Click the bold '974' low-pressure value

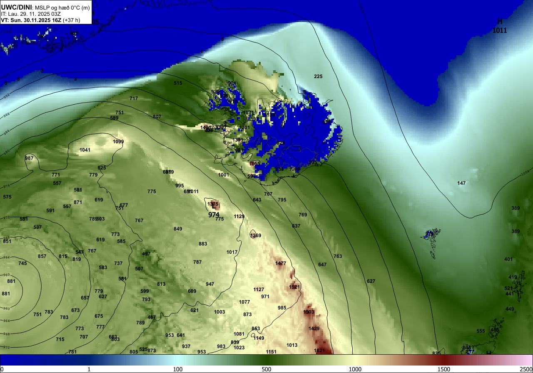click(x=214, y=215)
